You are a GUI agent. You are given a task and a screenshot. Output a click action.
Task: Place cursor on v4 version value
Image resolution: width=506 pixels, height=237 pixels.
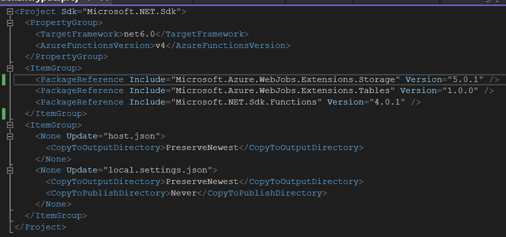(160, 45)
